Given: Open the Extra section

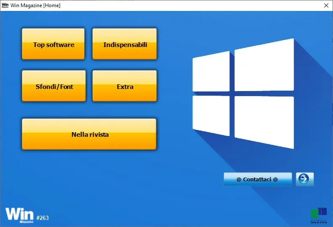Looking at the screenshot, I should [x=125, y=86].
